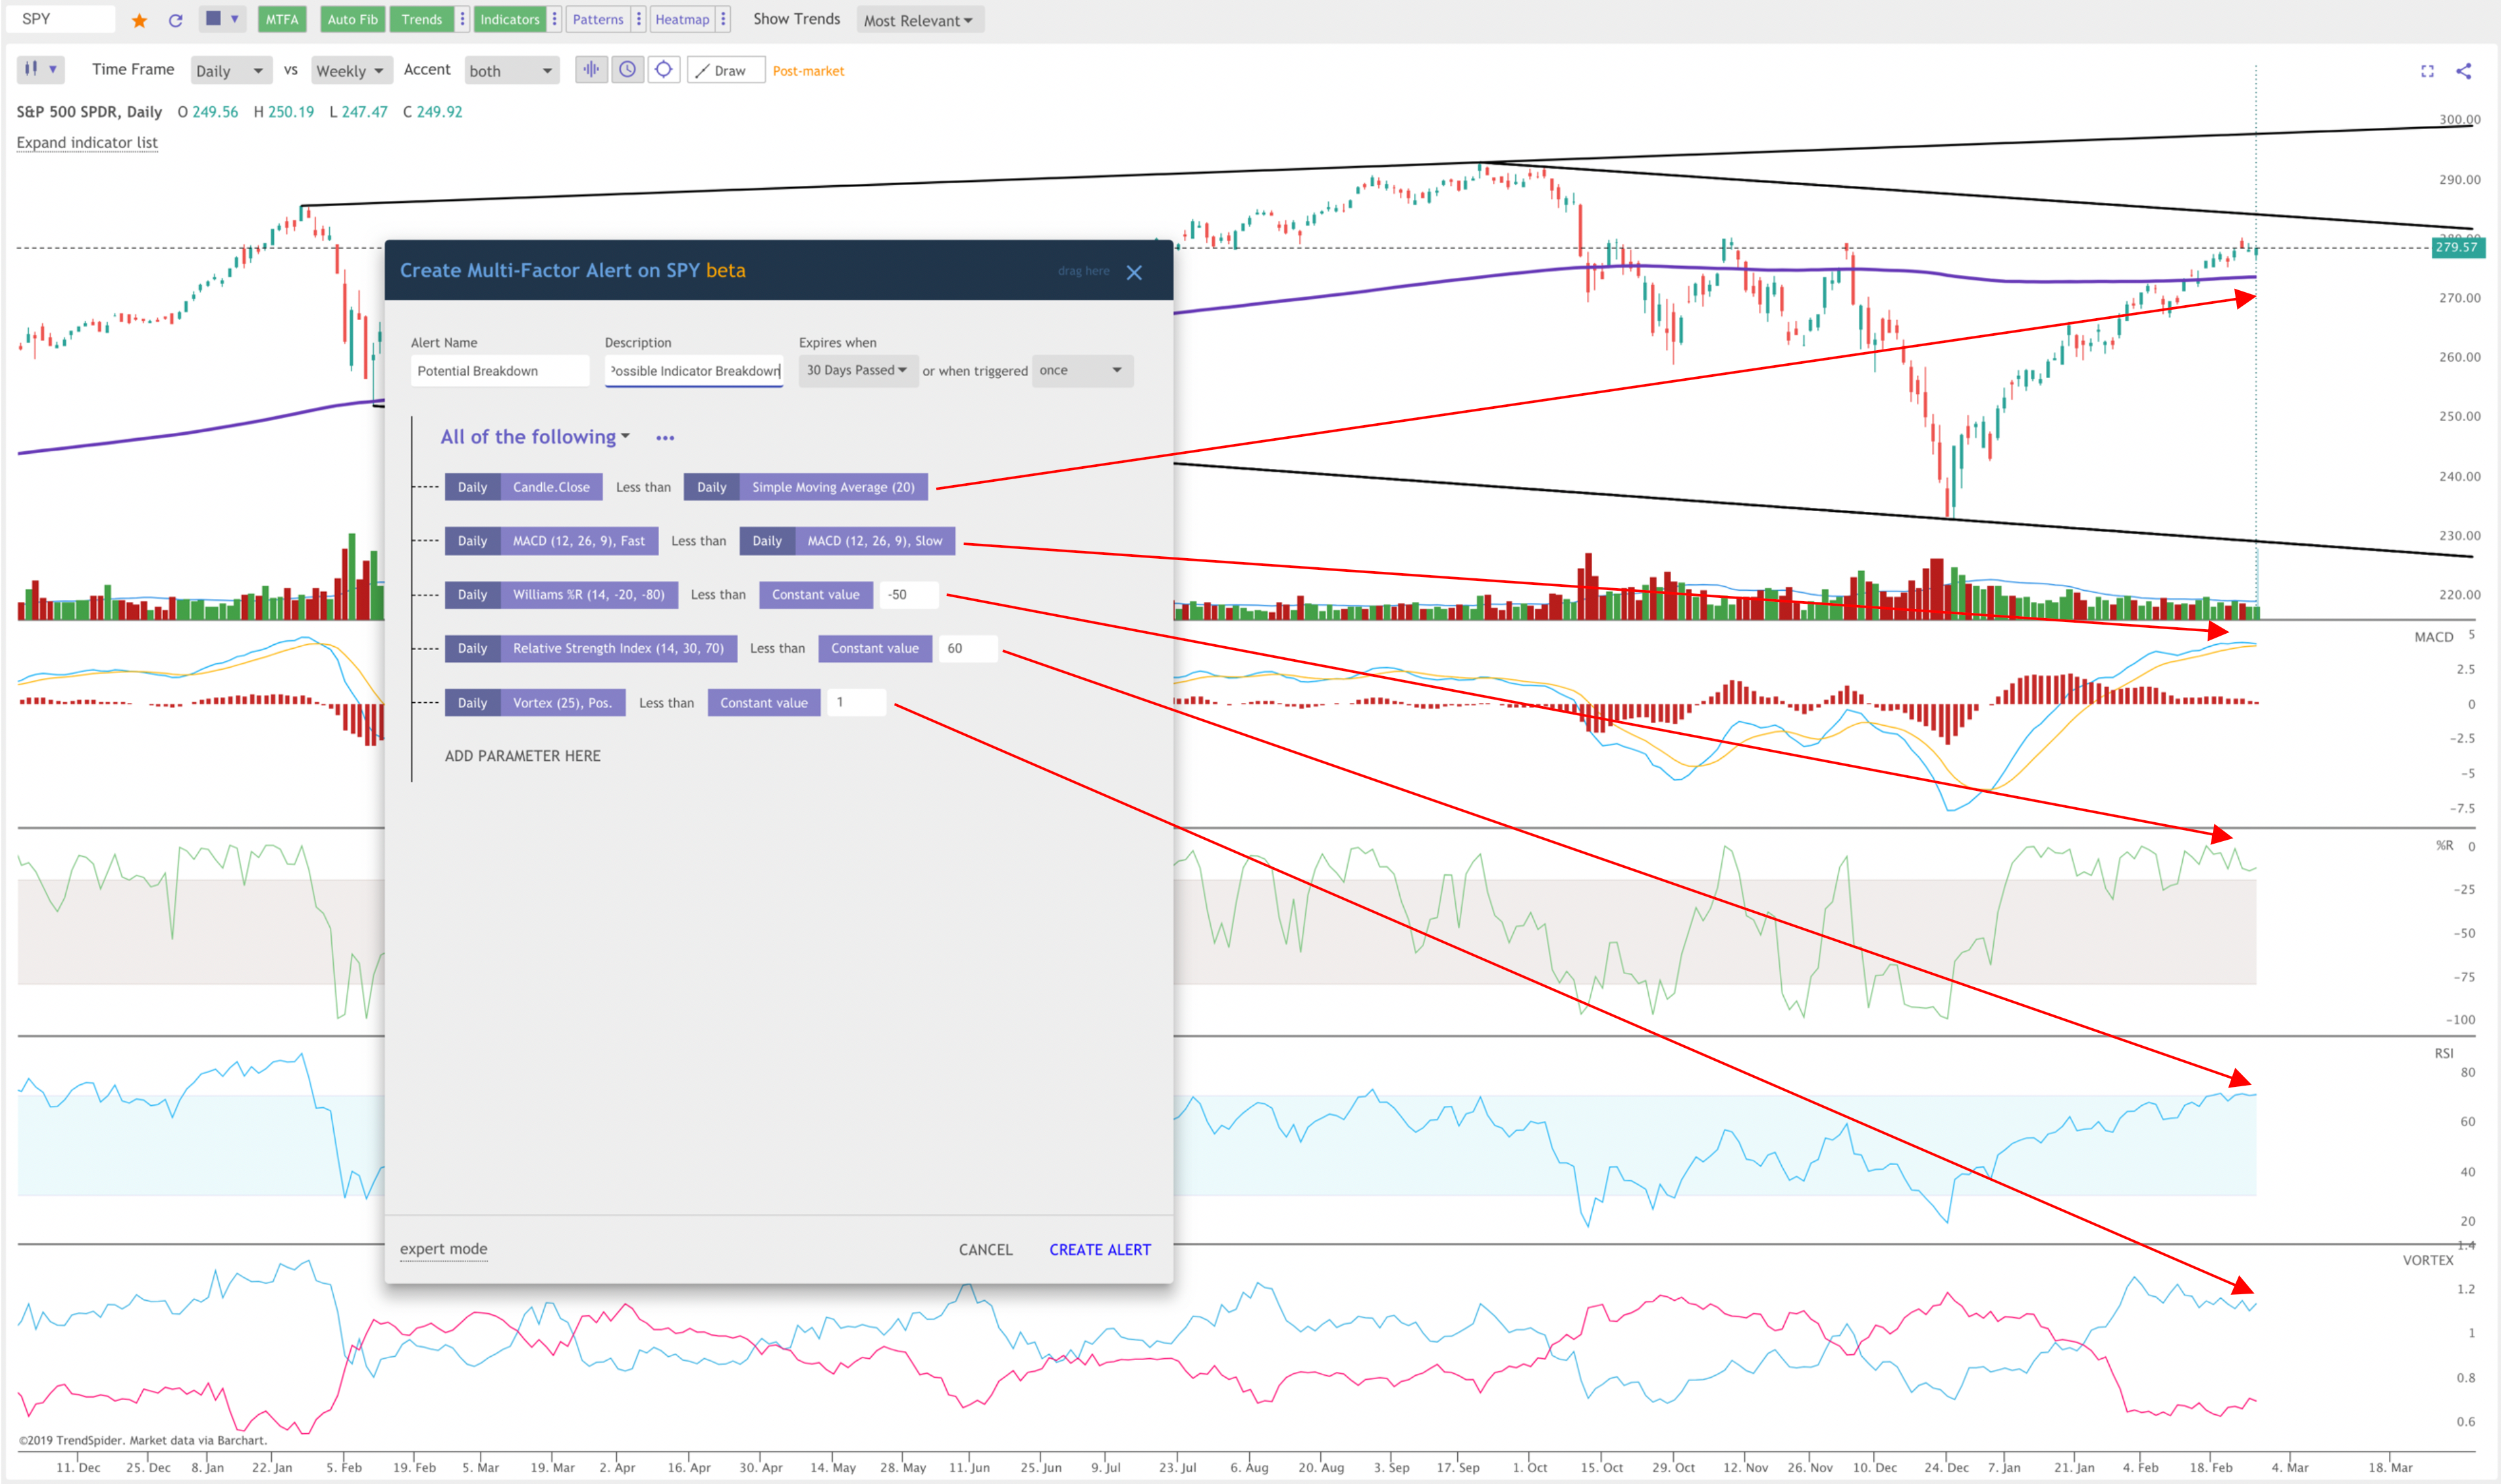The image size is (2501, 1484).
Task: Click the share icon at top right
Action: pos(2464,71)
